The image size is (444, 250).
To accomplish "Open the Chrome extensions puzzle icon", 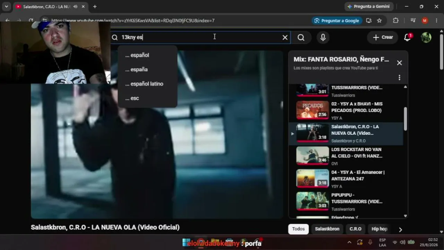I will click(396, 20).
